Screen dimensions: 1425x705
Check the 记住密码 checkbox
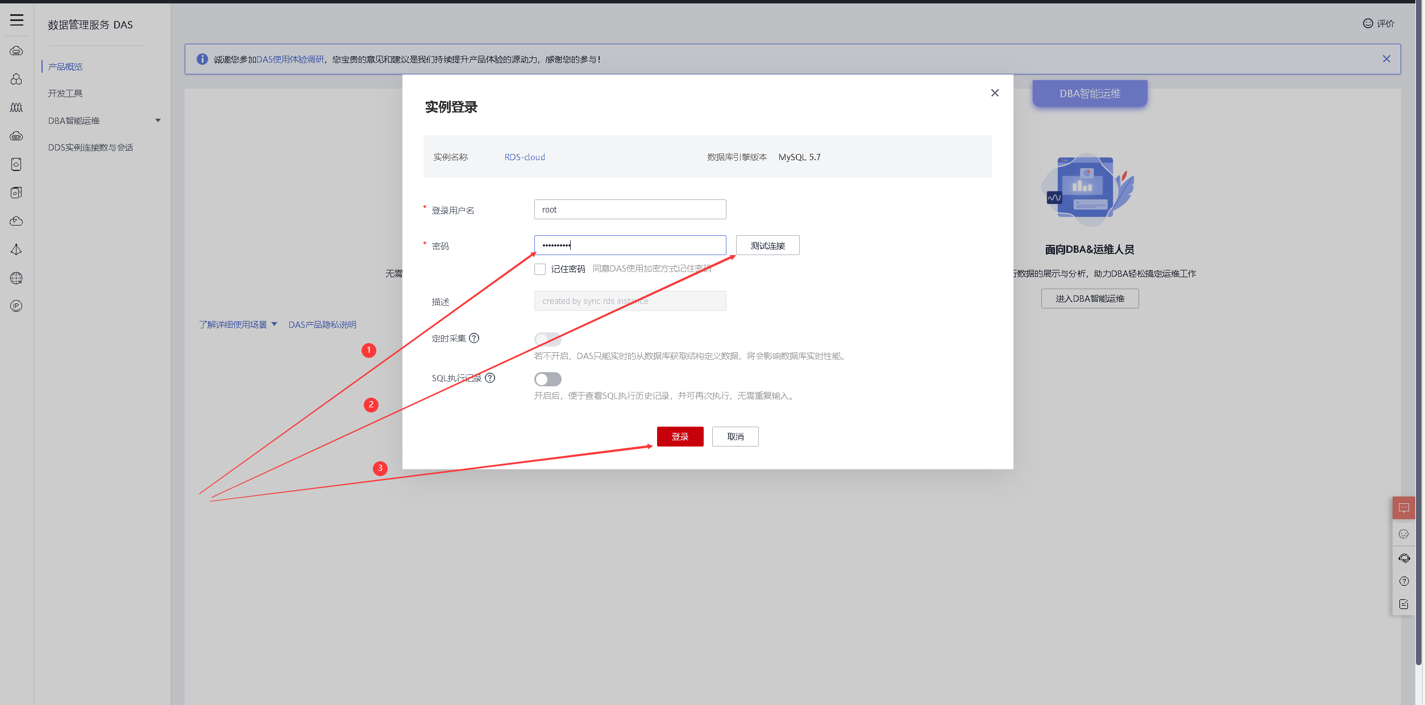540,269
